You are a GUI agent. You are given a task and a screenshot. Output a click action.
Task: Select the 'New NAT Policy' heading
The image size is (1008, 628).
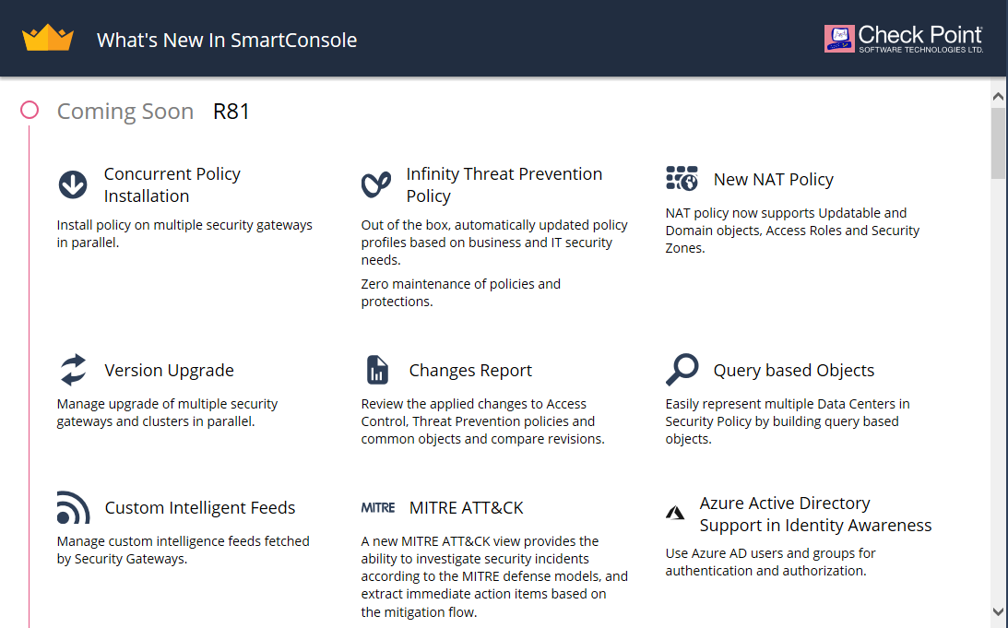[774, 179]
